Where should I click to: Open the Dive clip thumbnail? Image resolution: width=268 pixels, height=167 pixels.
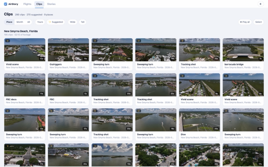tap(200, 120)
